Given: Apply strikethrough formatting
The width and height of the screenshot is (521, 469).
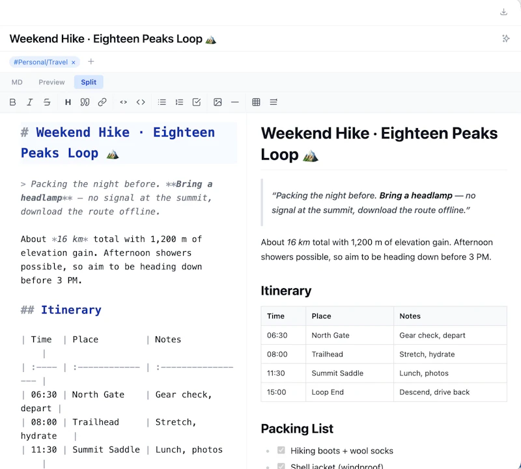Looking at the screenshot, I should click(47, 102).
